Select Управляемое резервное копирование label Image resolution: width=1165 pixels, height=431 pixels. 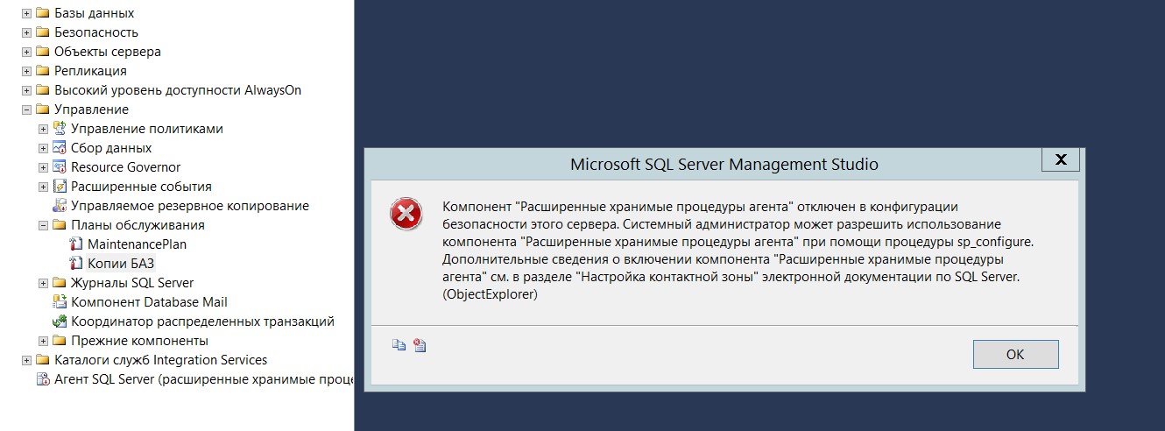pyautogui.click(x=190, y=206)
